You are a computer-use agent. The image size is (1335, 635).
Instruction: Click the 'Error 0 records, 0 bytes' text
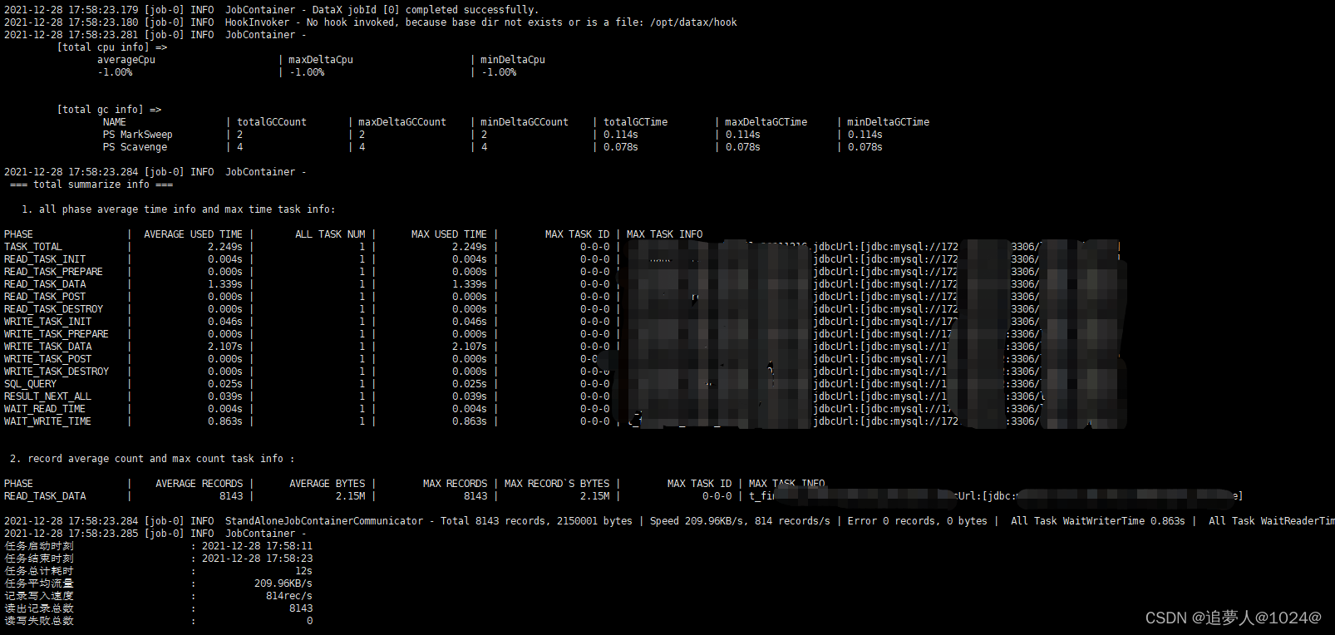pos(918,521)
